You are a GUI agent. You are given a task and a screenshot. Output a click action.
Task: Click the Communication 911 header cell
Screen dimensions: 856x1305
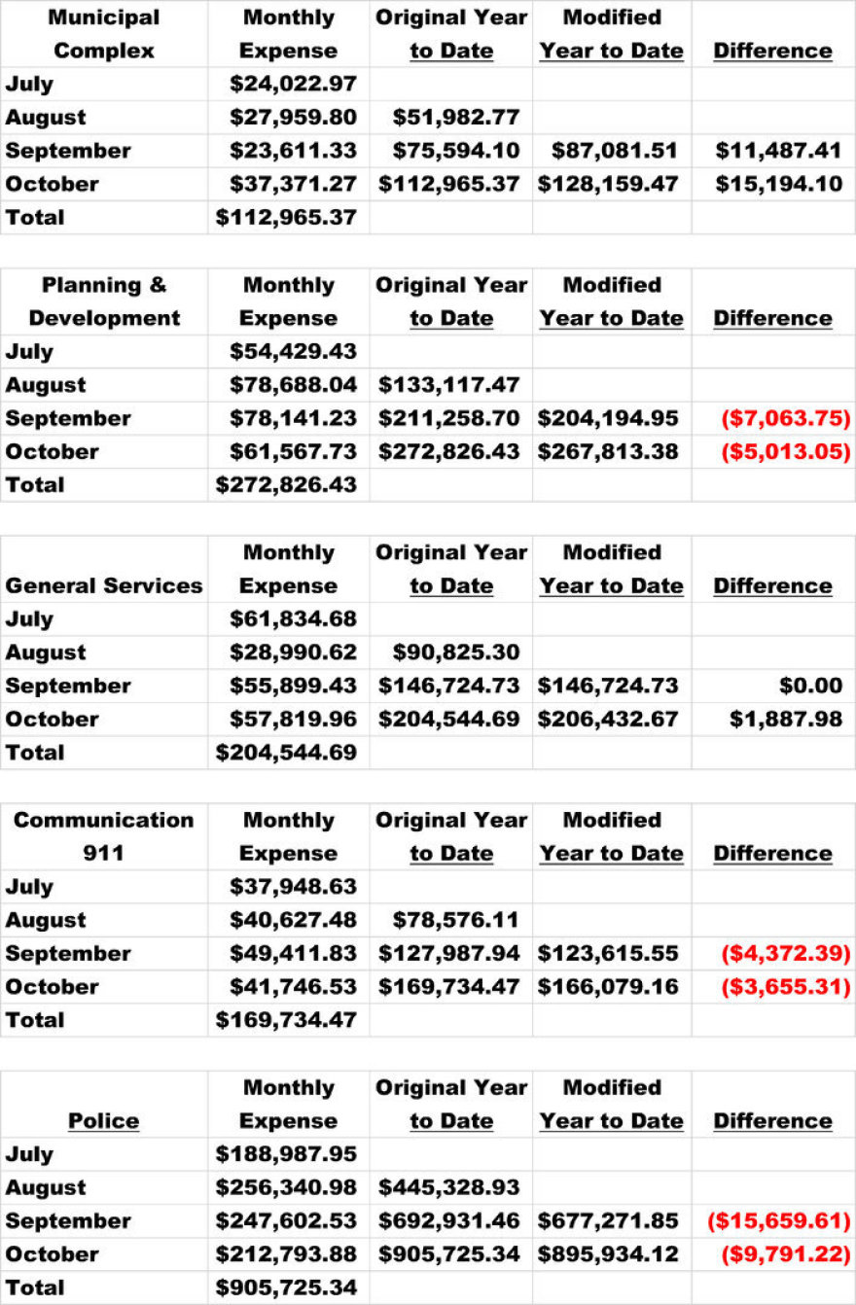click(104, 836)
